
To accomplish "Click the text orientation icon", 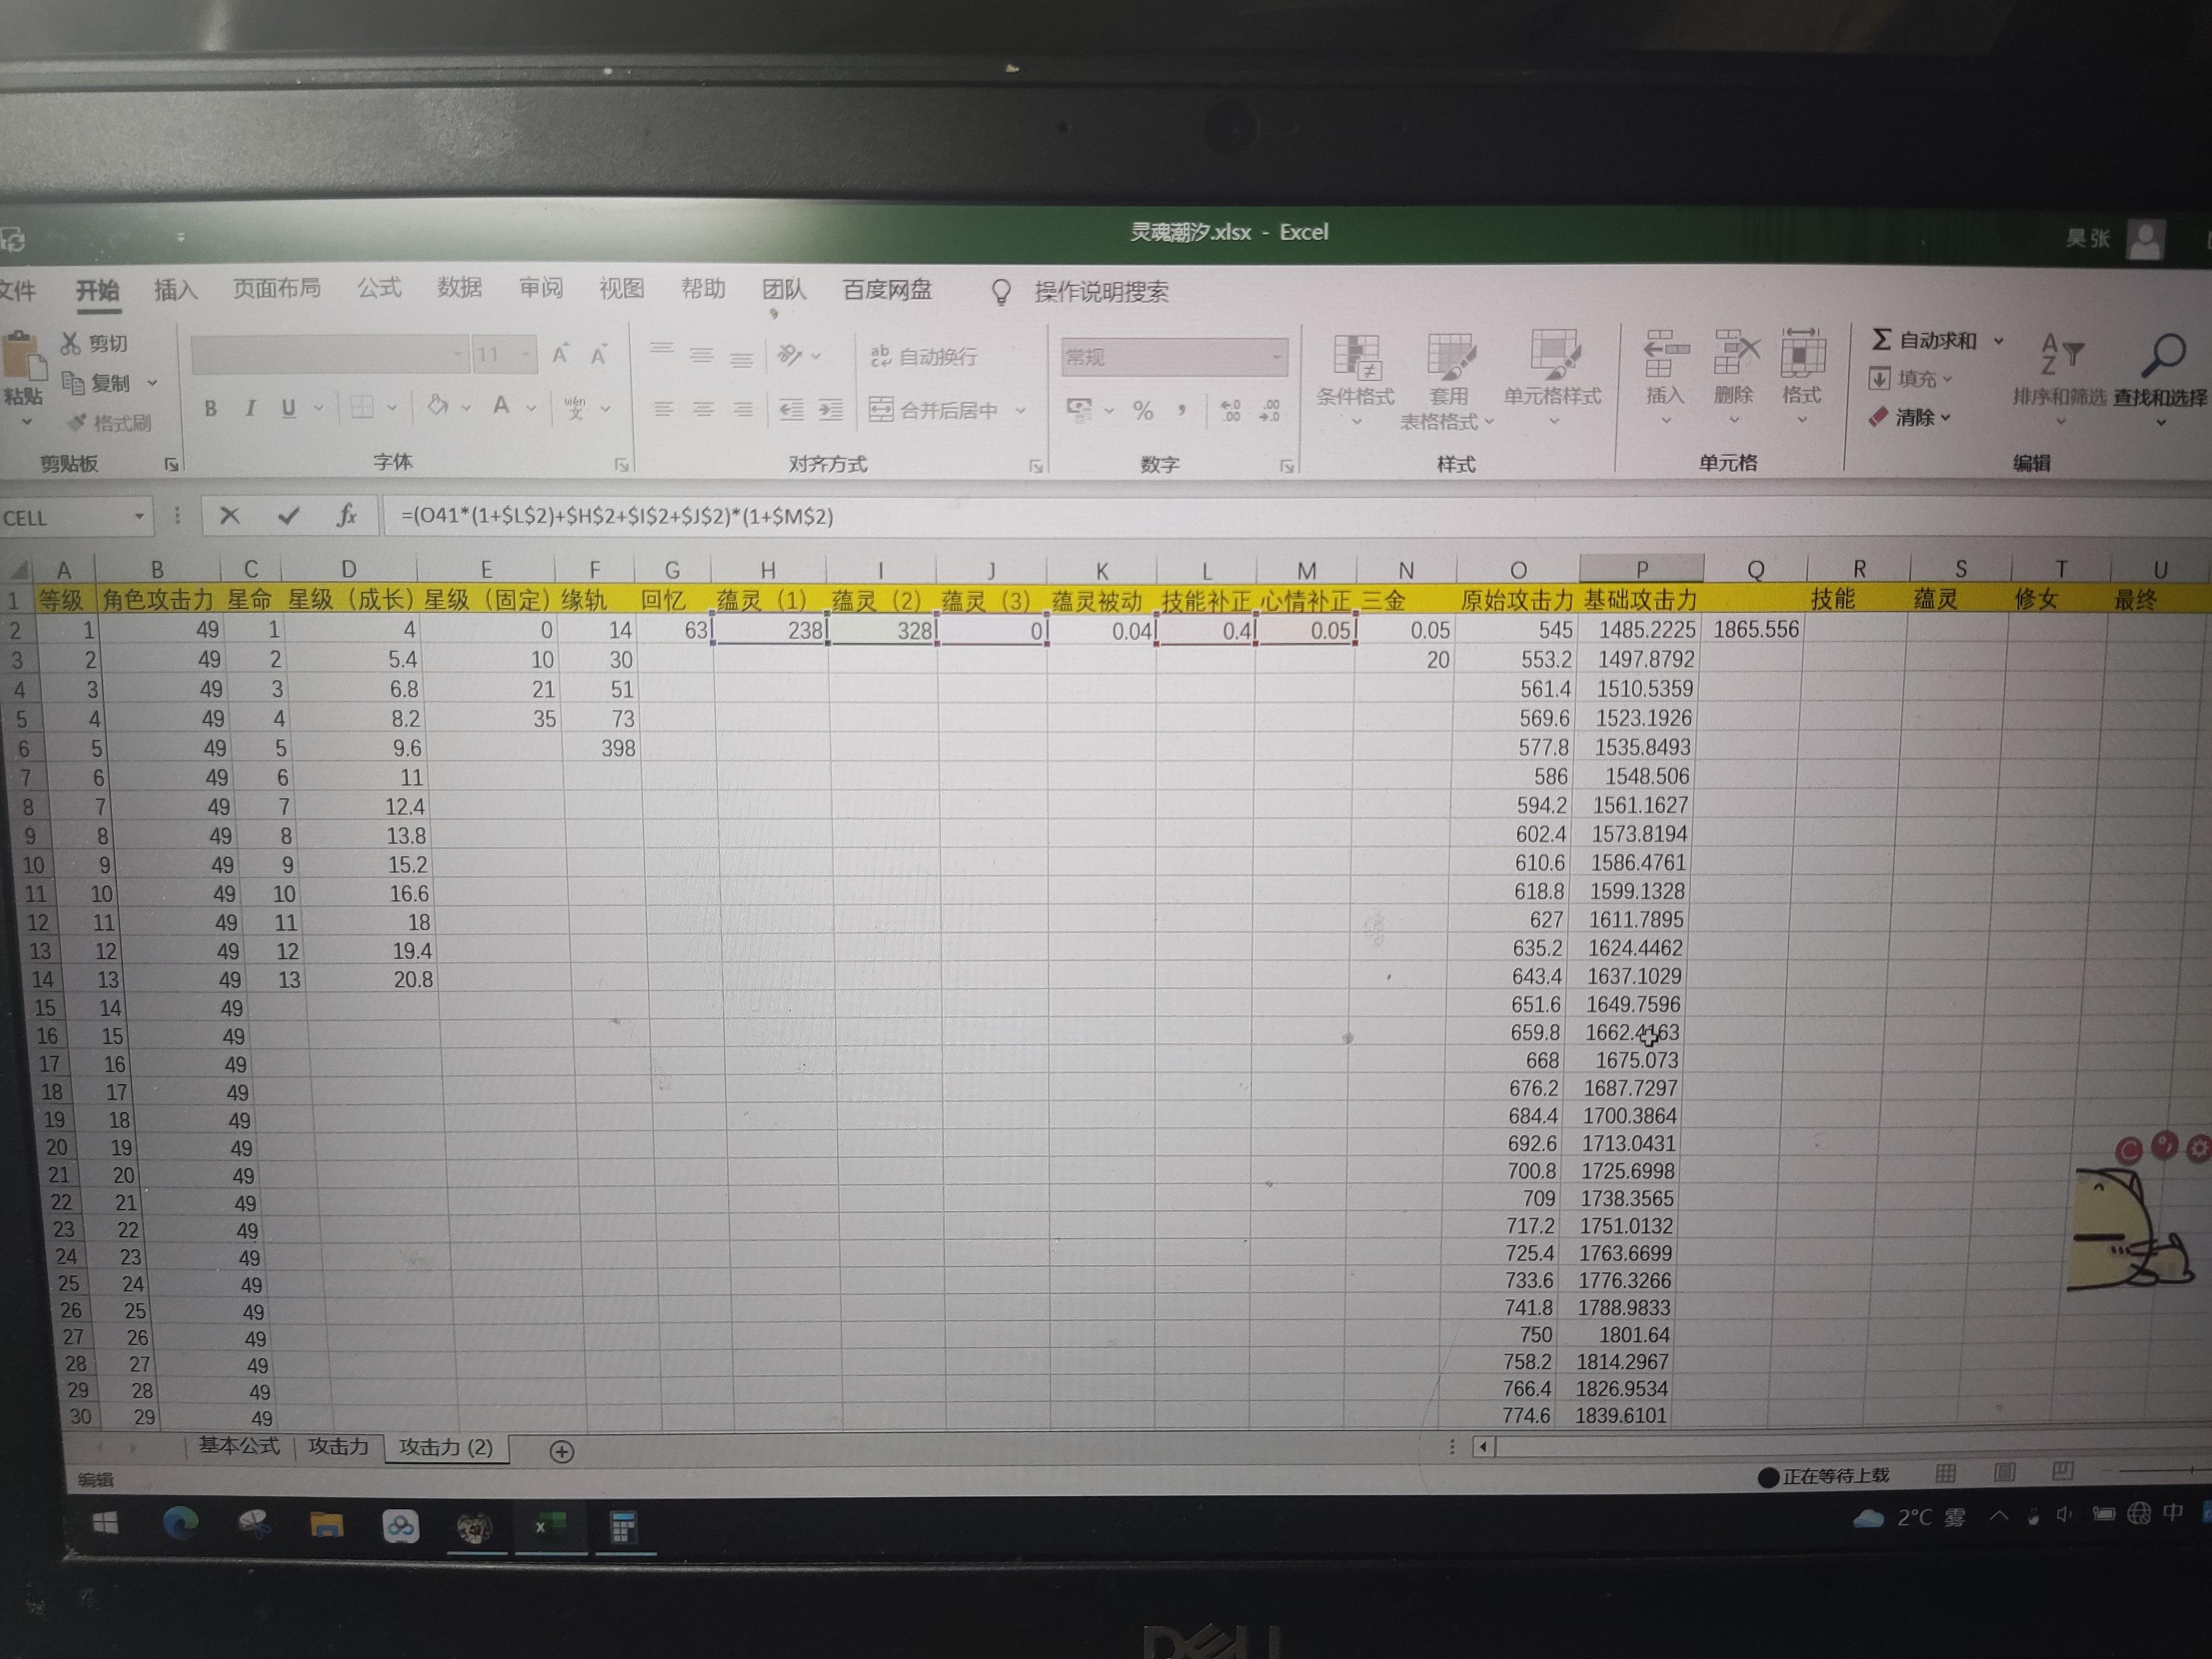I will point(790,355).
